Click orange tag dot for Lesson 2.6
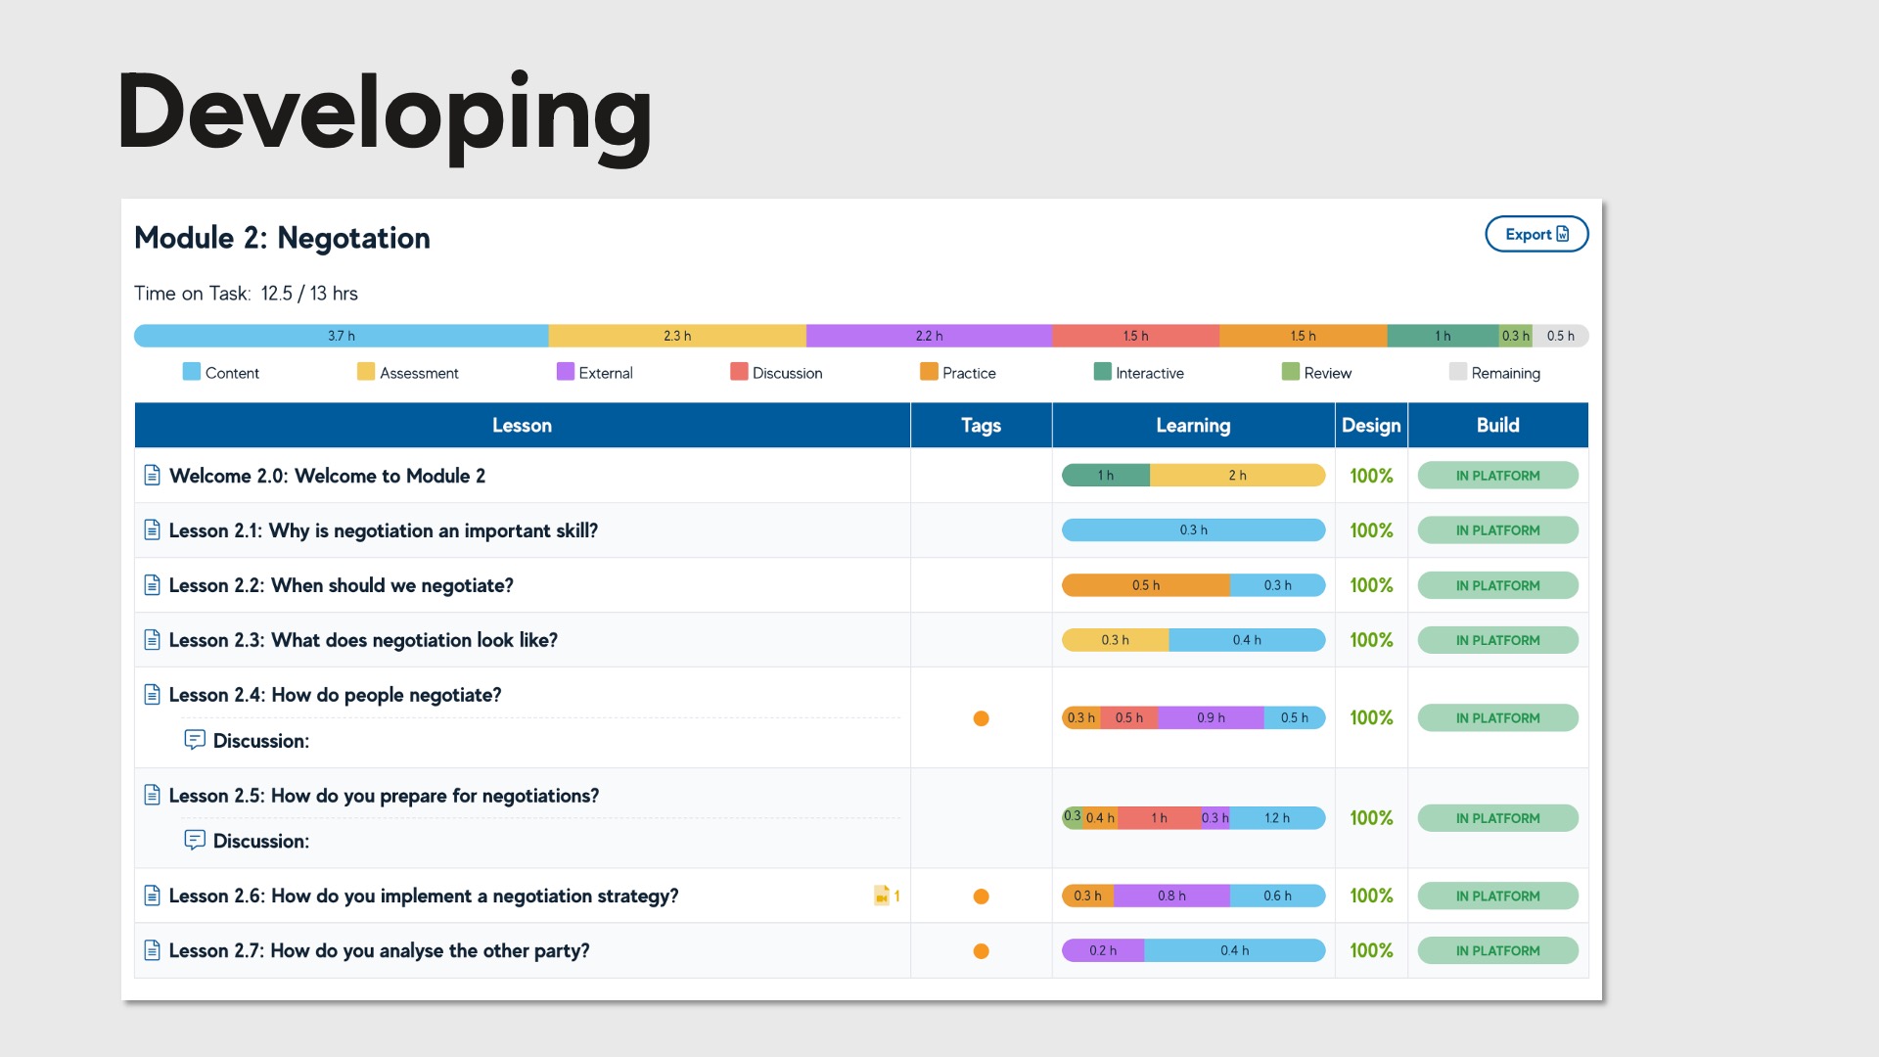 [x=981, y=896]
